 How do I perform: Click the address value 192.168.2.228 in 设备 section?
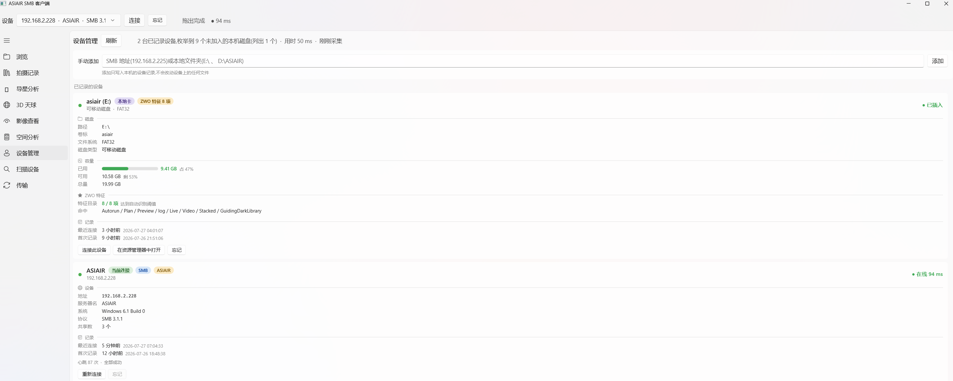click(x=119, y=296)
